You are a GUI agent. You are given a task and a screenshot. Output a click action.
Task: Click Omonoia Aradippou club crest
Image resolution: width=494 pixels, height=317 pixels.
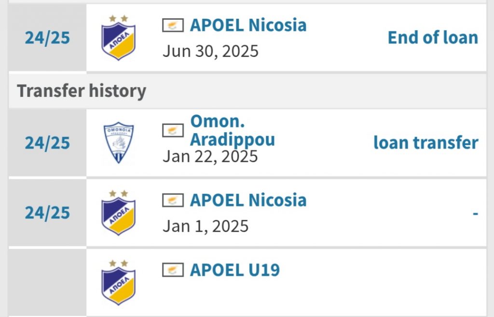click(119, 142)
